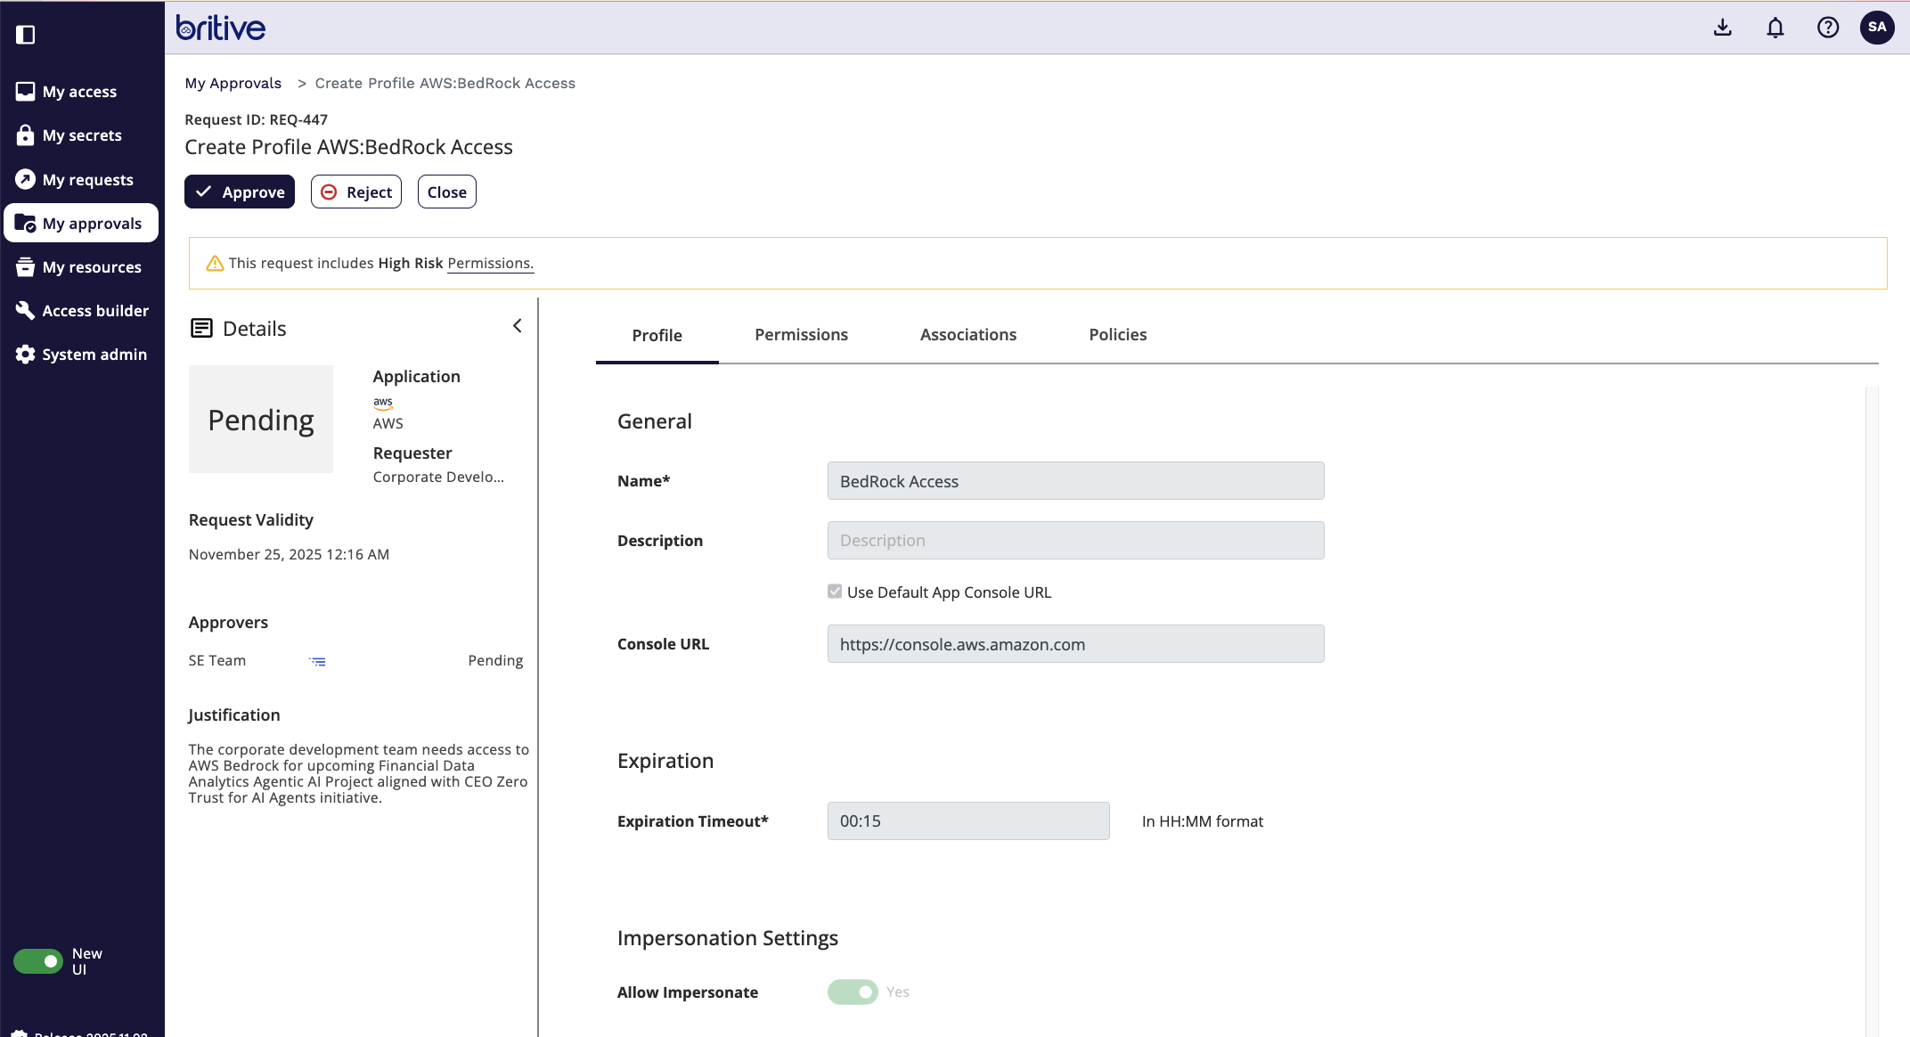1910x1037 pixels.
Task: Click the My Approvals breadcrumb link
Action: (233, 83)
